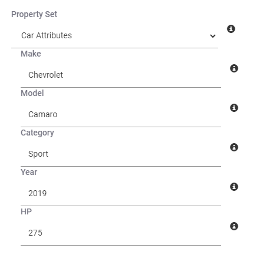Open the info icon next to Model
The width and height of the screenshot is (263, 258).
point(234,108)
